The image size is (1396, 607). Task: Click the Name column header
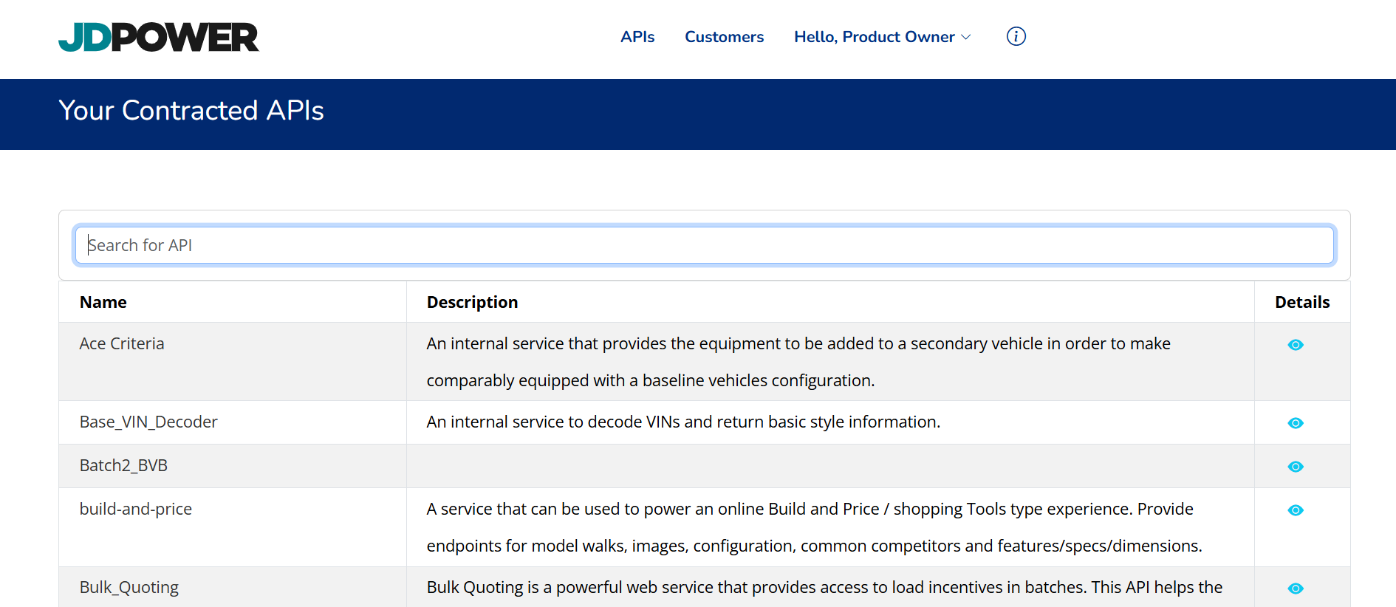coord(103,302)
